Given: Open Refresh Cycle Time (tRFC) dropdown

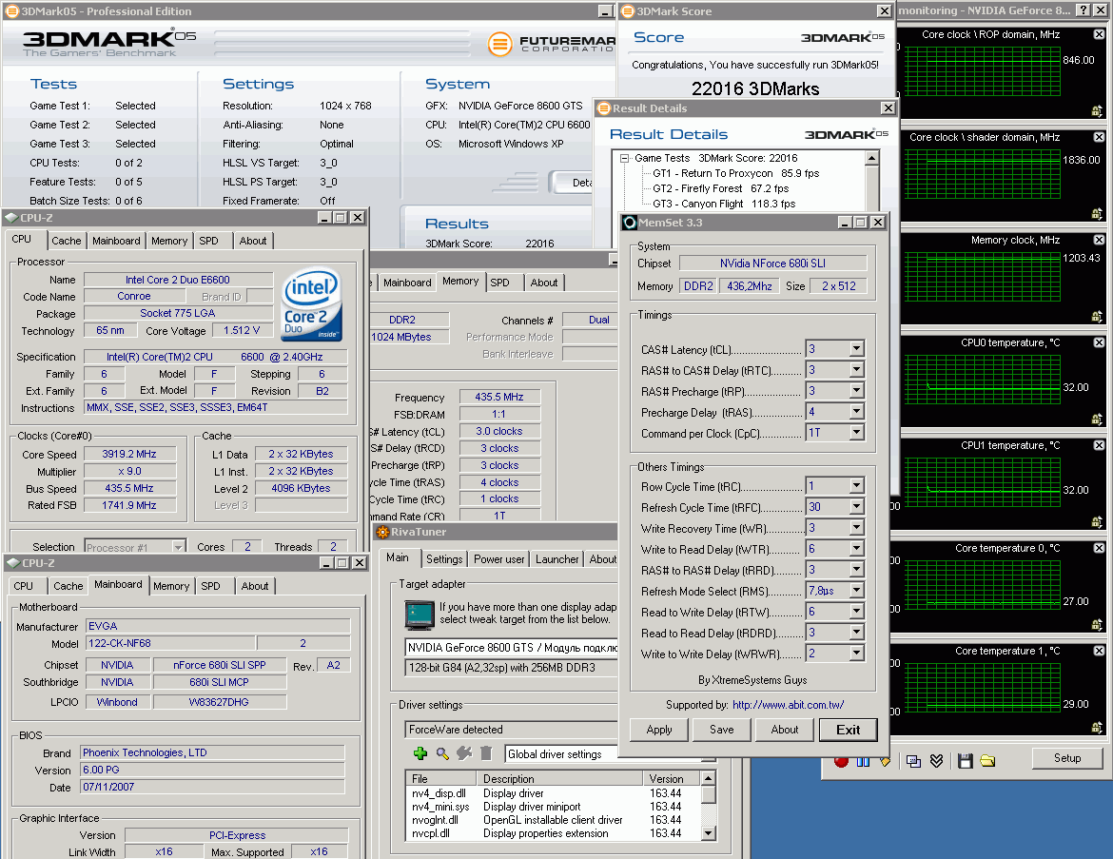Looking at the screenshot, I should click(x=857, y=507).
